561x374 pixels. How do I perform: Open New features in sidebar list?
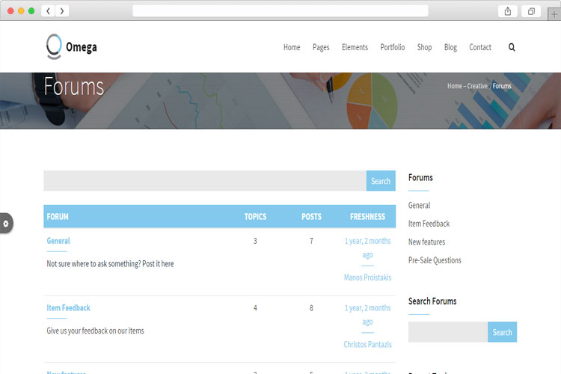point(426,242)
